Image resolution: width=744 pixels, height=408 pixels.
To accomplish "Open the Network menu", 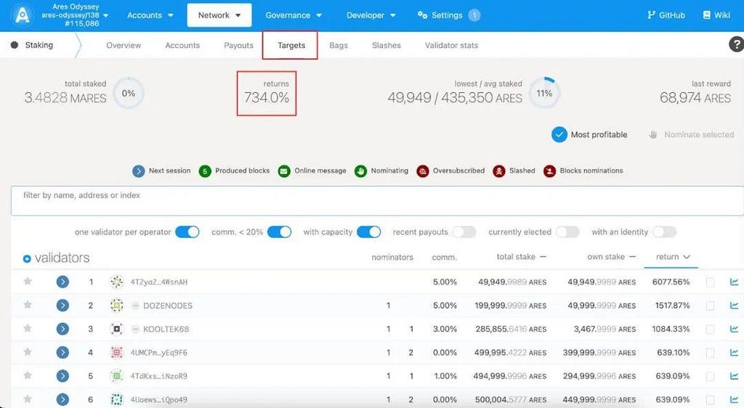I will pos(219,15).
